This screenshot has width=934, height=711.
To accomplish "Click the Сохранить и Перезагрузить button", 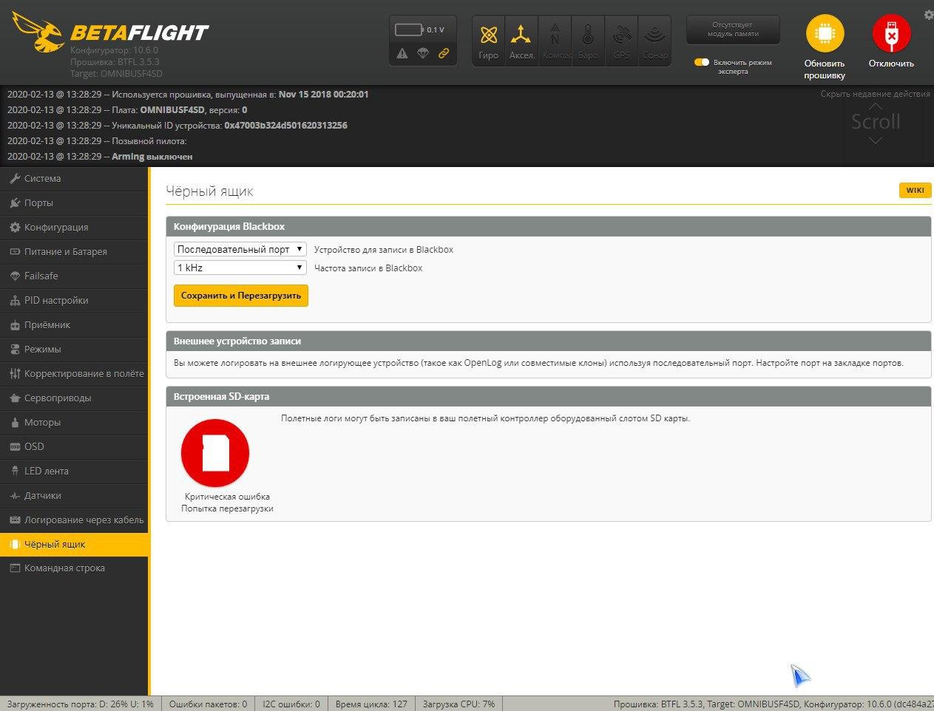I will pyautogui.click(x=240, y=295).
